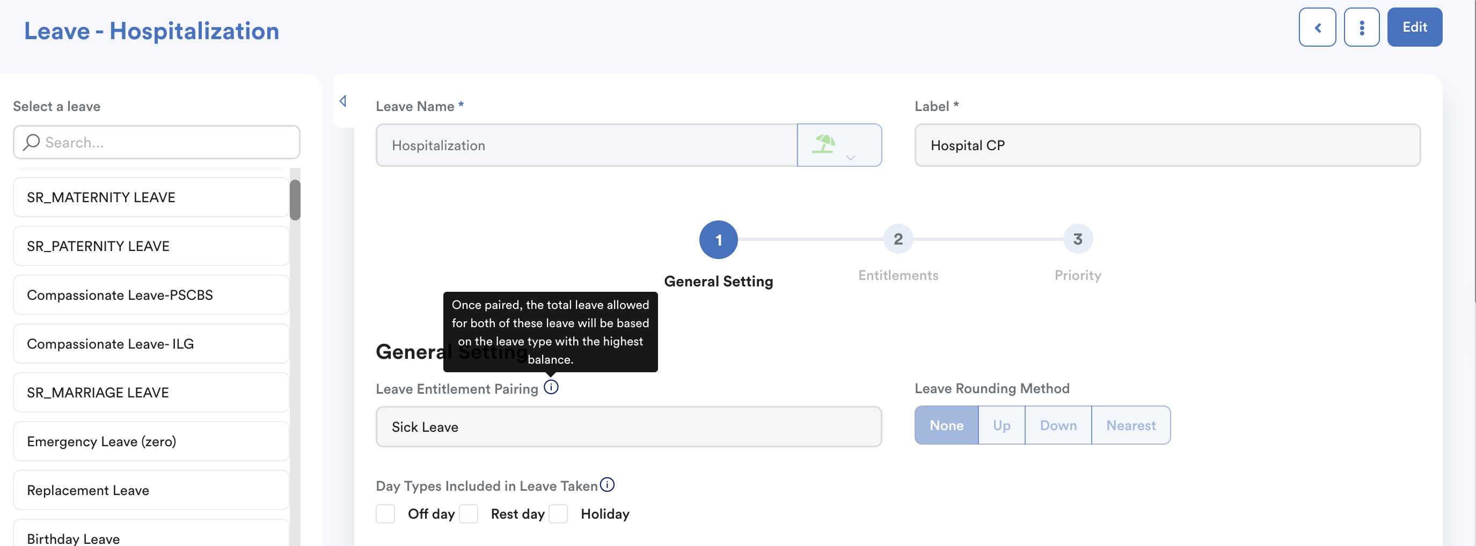Click the Label field Hospital CP
This screenshot has height=546, width=1476.
tap(1167, 145)
